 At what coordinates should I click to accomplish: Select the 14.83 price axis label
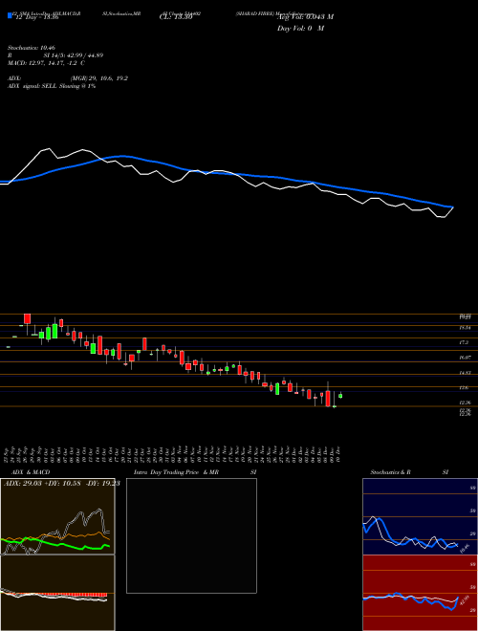(x=466, y=373)
